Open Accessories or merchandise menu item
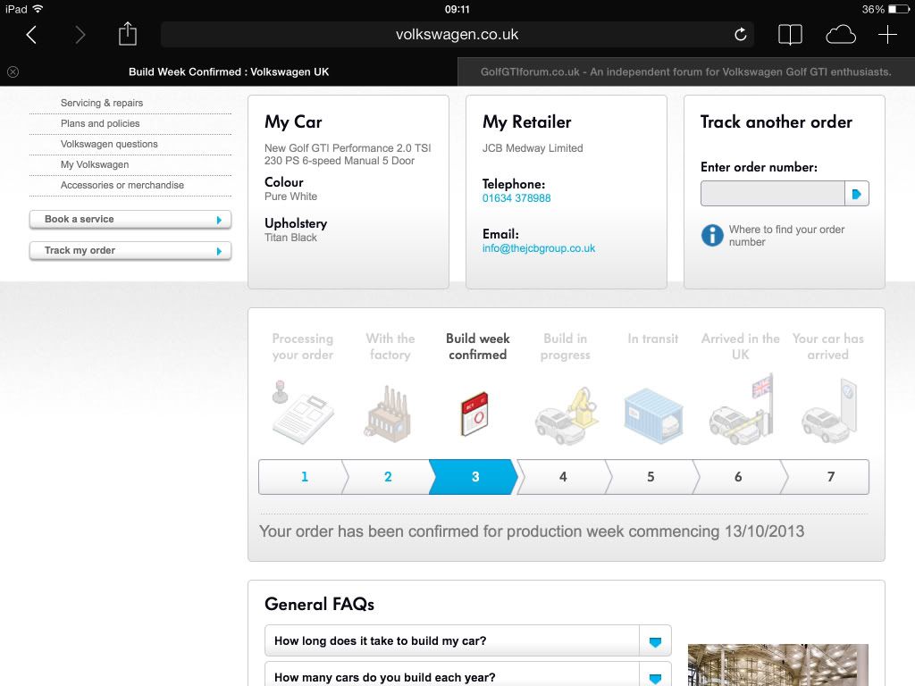The image size is (915, 686). click(x=122, y=185)
